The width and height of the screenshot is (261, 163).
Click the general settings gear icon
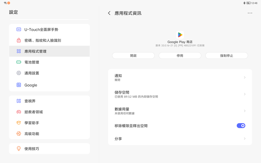(18, 73)
